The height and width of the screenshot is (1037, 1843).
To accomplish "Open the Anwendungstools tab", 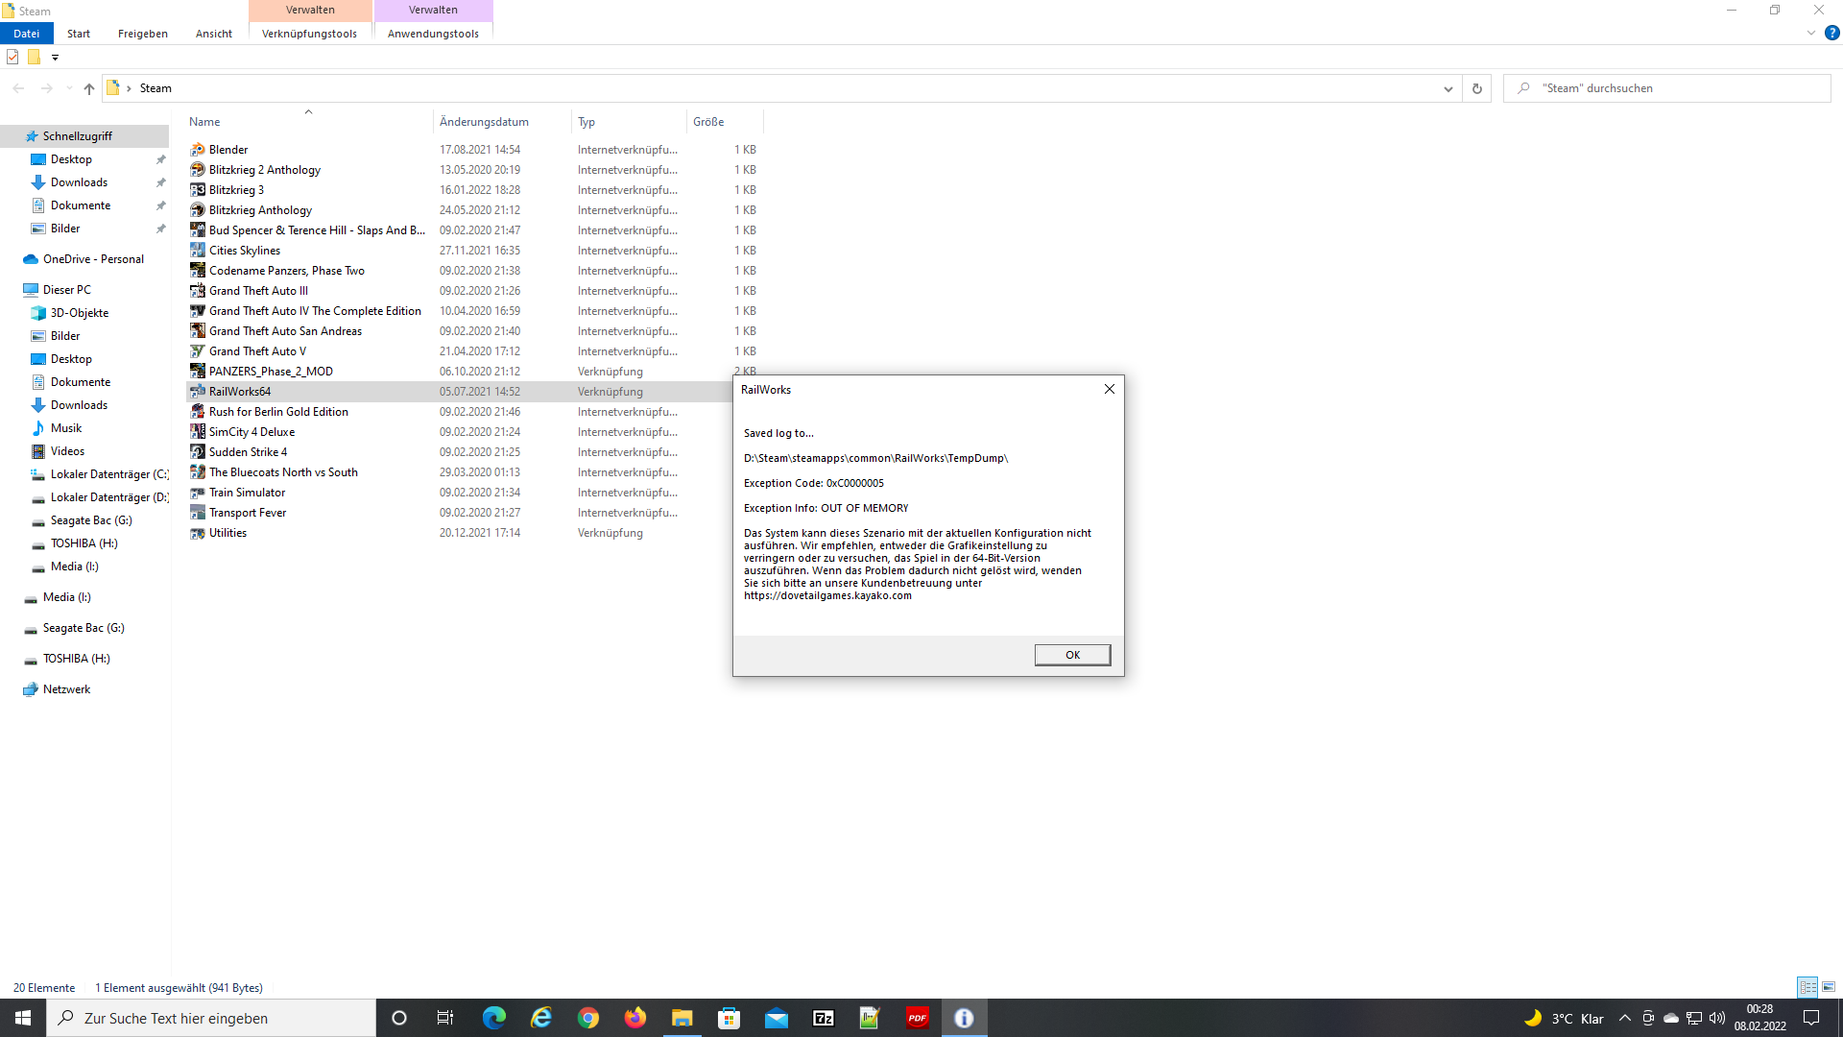I will tap(433, 34).
